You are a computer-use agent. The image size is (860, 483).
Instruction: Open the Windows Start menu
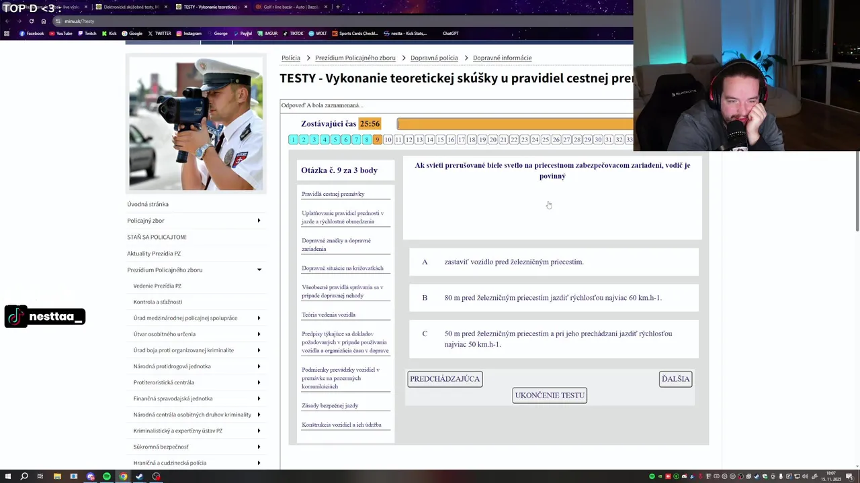coord(7,476)
